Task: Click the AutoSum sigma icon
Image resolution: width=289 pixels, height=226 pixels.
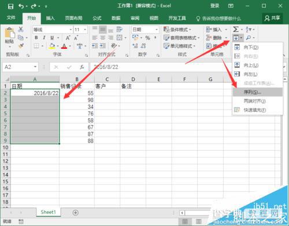Action: click(x=236, y=30)
